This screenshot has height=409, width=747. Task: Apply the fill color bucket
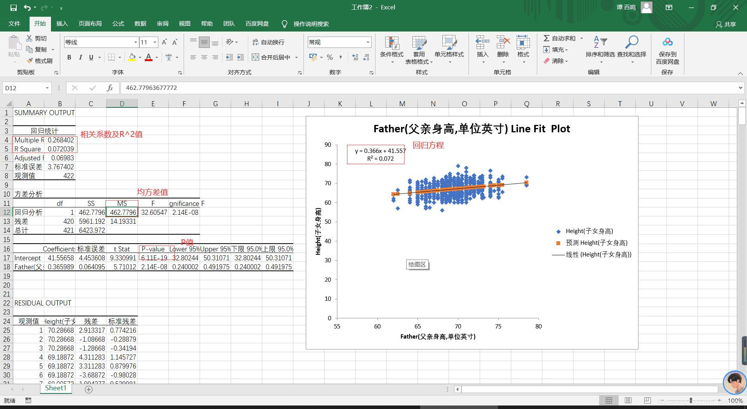[132, 57]
